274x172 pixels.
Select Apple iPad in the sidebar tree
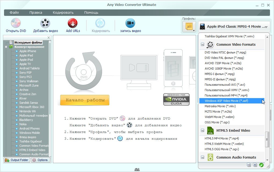click(26, 55)
